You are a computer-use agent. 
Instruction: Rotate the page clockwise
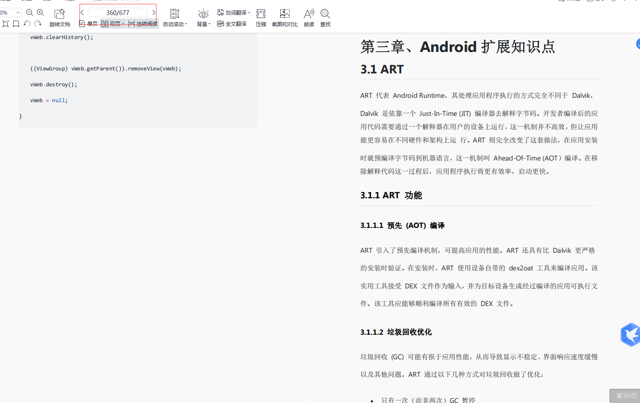pos(38,24)
